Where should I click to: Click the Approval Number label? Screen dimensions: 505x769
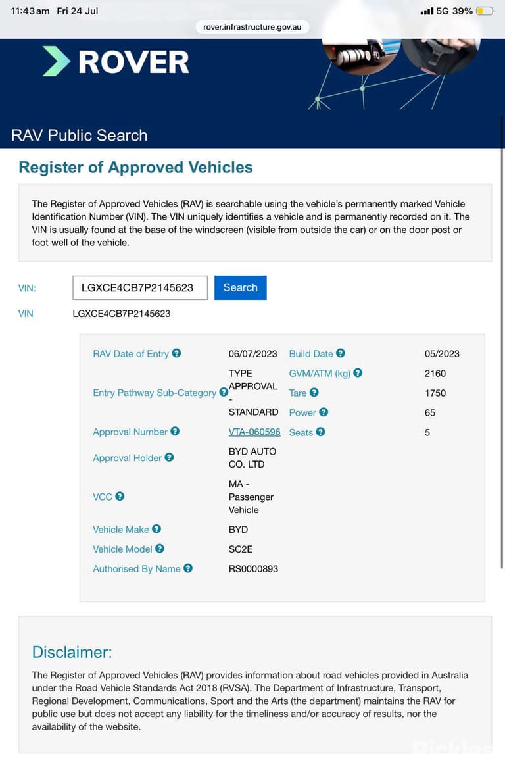point(130,432)
